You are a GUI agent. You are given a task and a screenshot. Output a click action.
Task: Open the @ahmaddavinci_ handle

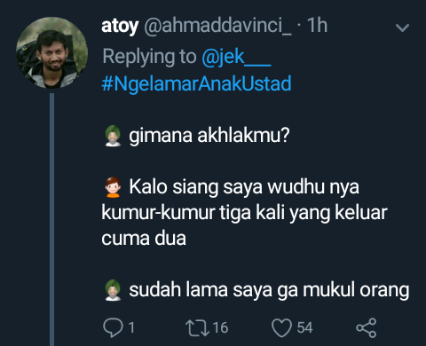click(217, 26)
